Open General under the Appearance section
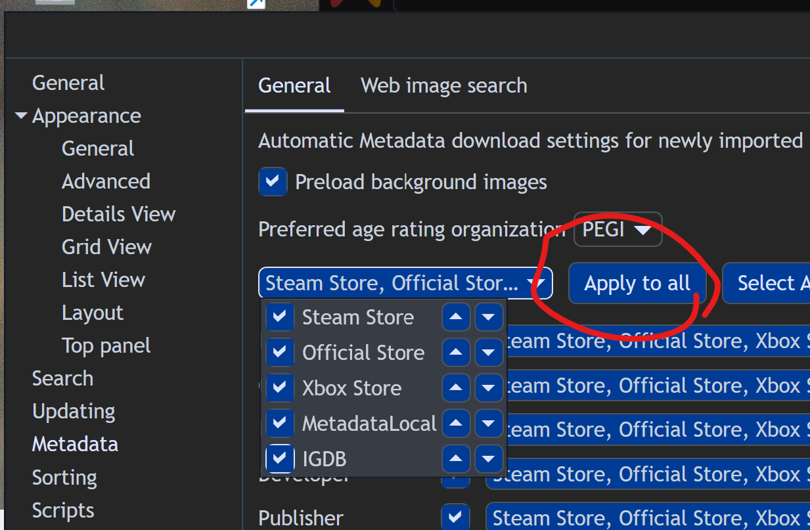 point(98,148)
